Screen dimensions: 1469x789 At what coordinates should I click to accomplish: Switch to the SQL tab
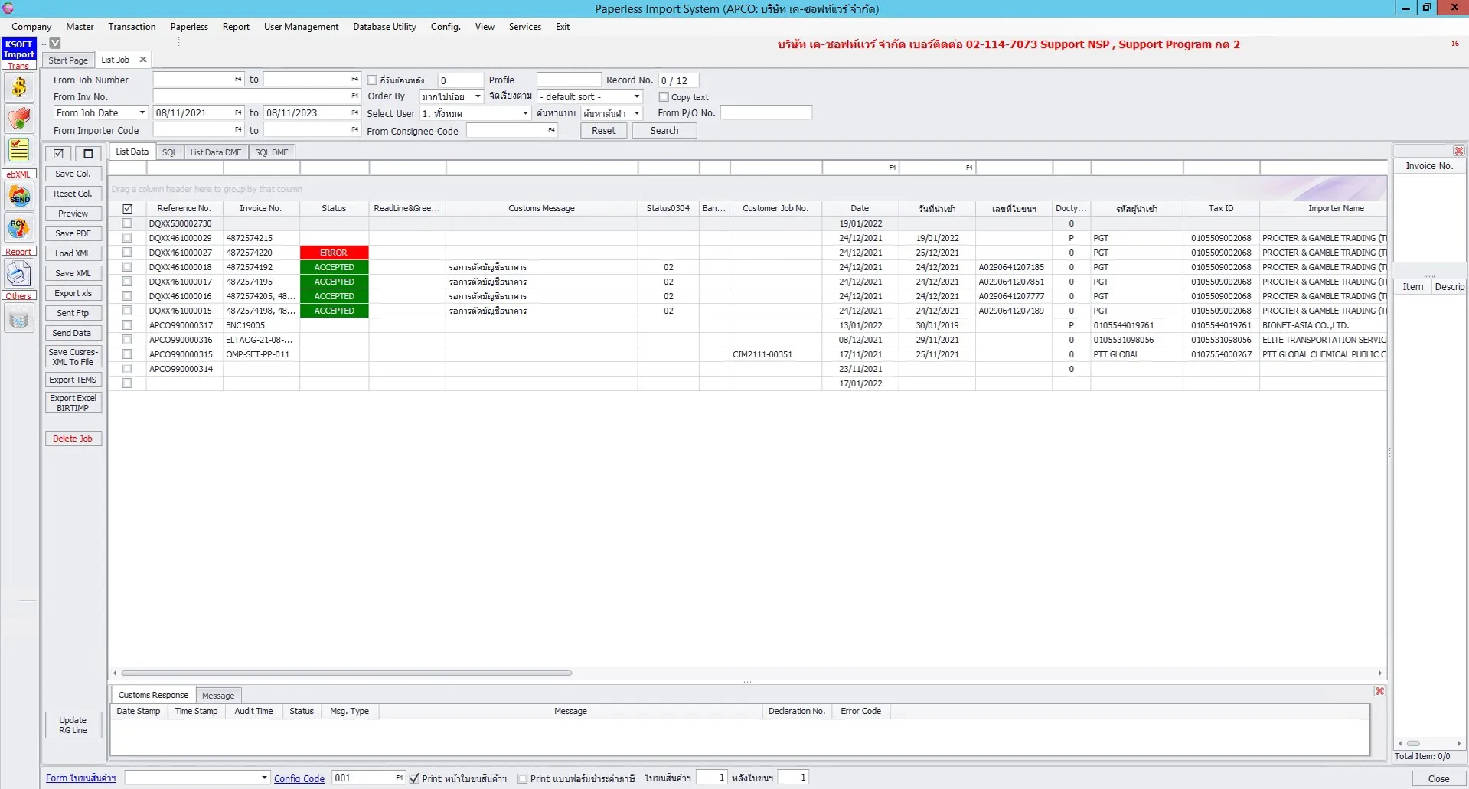click(x=169, y=152)
